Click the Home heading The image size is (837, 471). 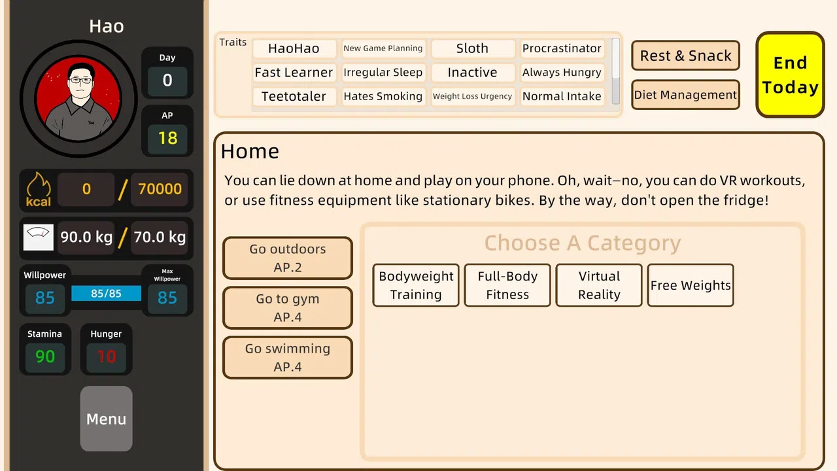(250, 151)
